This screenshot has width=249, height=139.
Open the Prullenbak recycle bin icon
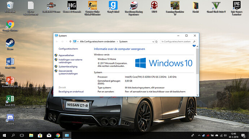tap(10, 7)
